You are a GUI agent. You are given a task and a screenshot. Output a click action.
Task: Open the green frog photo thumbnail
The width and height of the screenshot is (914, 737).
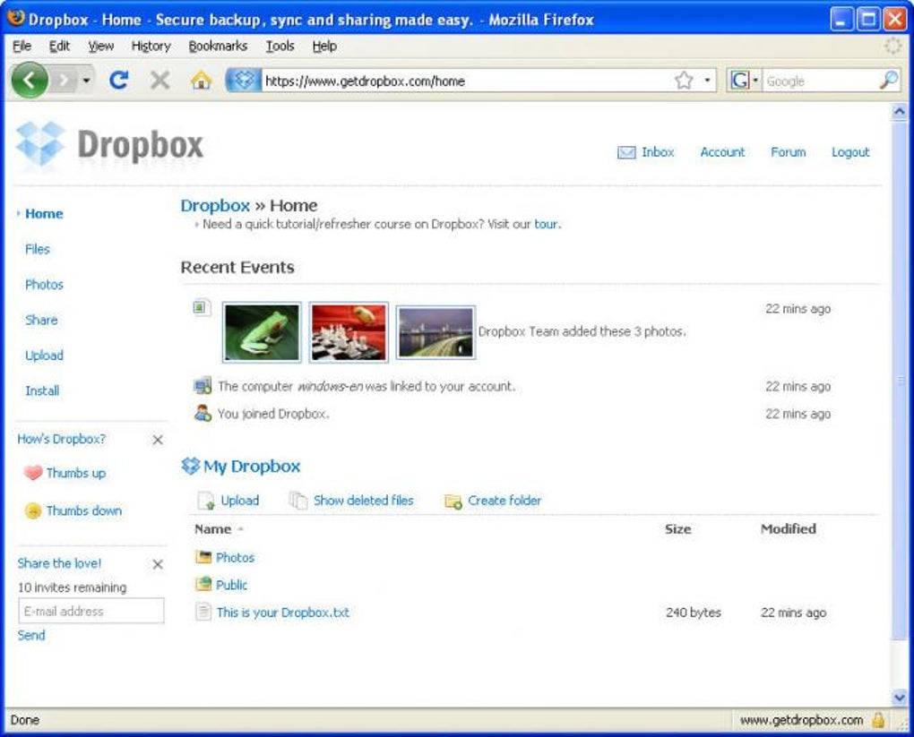point(262,332)
